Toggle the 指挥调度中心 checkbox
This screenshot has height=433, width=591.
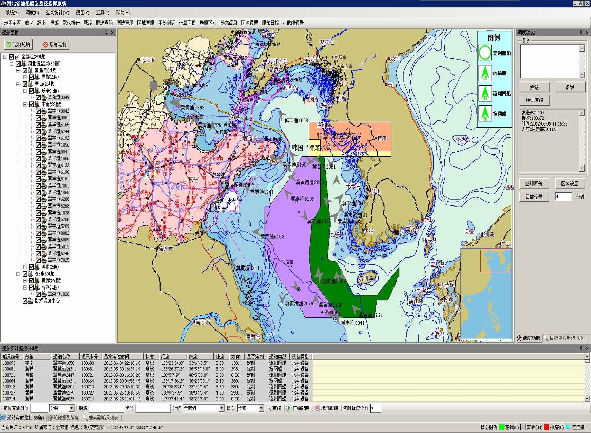click(x=25, y=301)
